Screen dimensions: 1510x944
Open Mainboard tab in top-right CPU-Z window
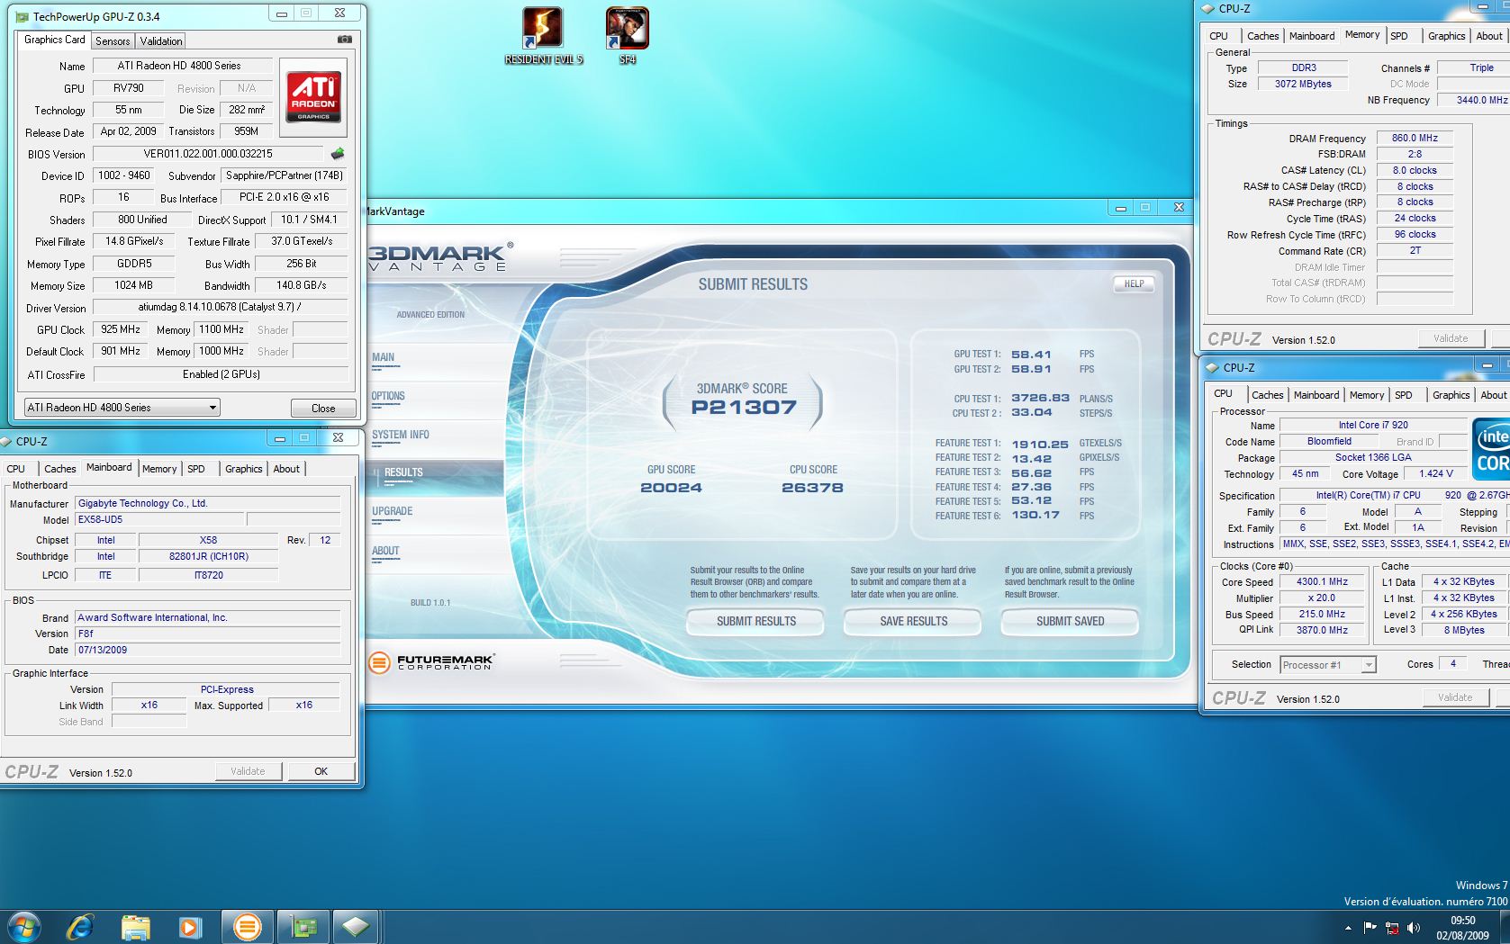(1312, 36)
